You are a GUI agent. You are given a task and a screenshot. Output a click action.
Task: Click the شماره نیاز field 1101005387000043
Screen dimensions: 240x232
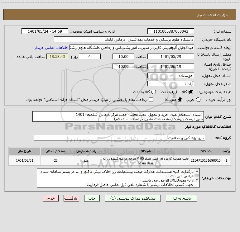pos(171,31)
